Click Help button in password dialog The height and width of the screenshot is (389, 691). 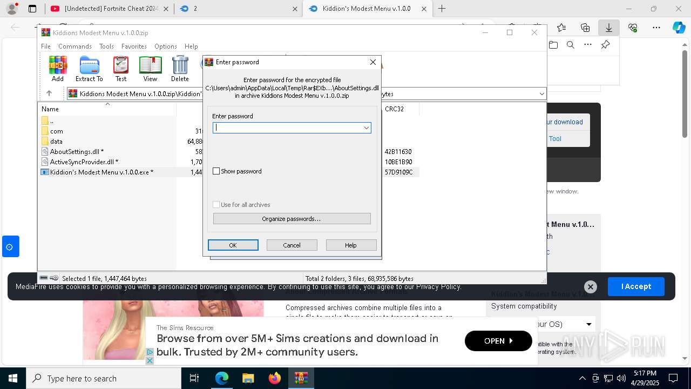[x=351, y=245]
